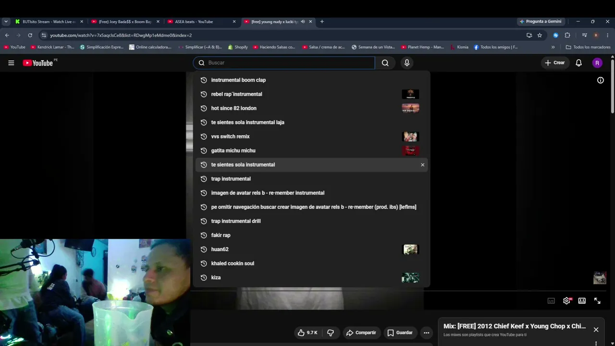Like the video with 9.7 K likes
This screenshot has width=615, height=346.
coord(307,333)
